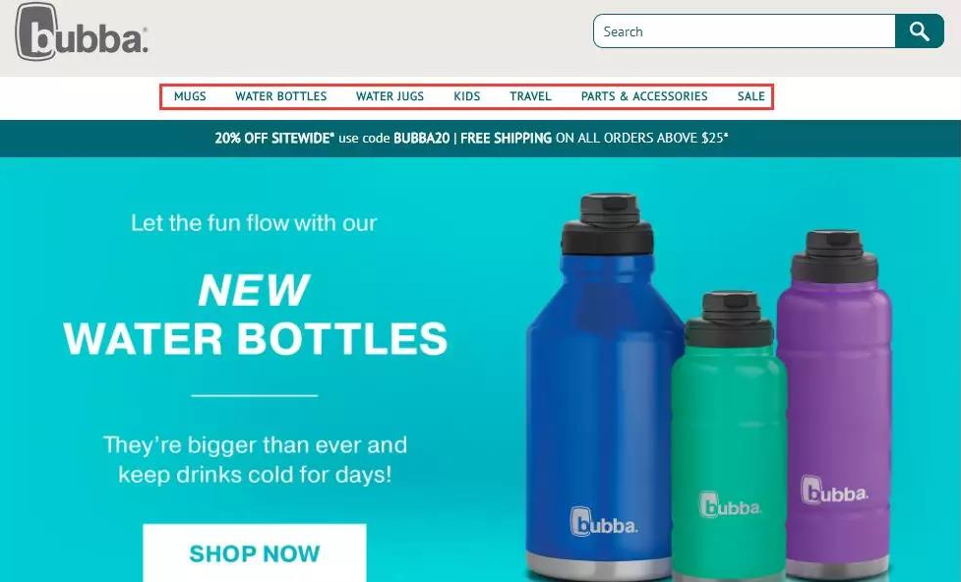Click the black lid of purple bottle
This screenshot has height=582, width=961.
(835, 256)
